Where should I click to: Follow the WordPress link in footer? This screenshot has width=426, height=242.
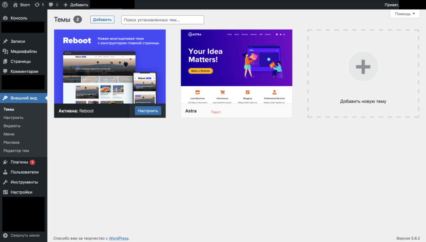coord(119,238)
